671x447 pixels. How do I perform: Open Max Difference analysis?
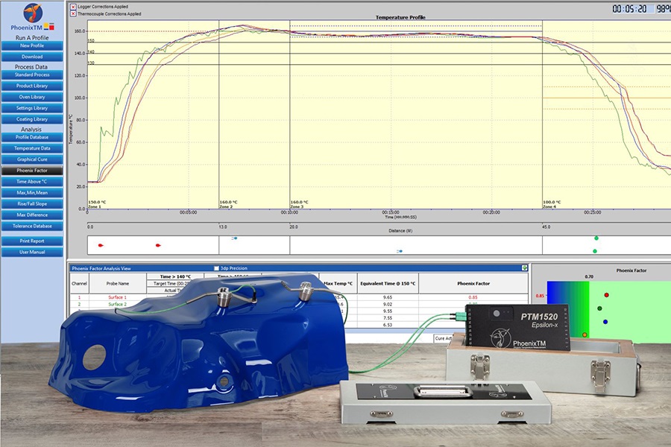tap(32, 215)
